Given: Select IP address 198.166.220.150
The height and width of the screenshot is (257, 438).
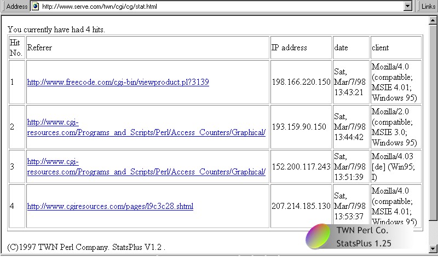Looking at the screenshot, I should click(301, 82).
